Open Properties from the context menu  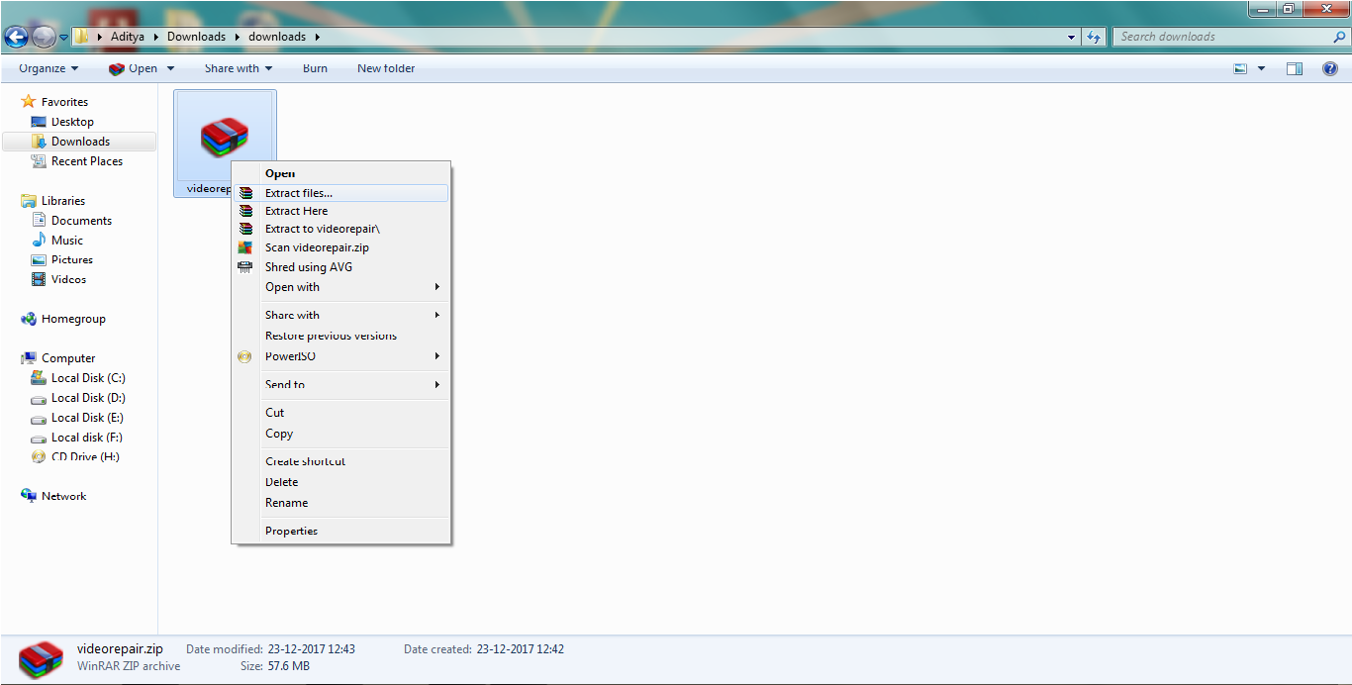[x=340, y=531]
